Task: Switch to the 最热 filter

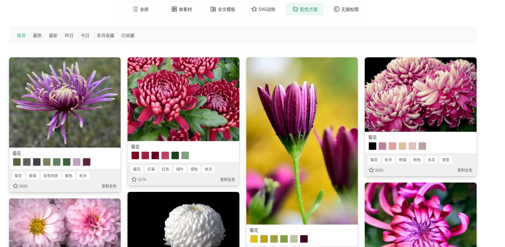Action: (x=37, y=35)
